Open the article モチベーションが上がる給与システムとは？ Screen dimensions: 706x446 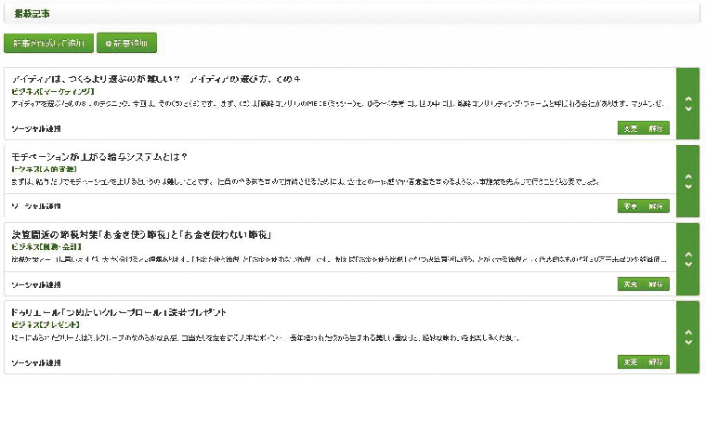[x=99, y=157]
